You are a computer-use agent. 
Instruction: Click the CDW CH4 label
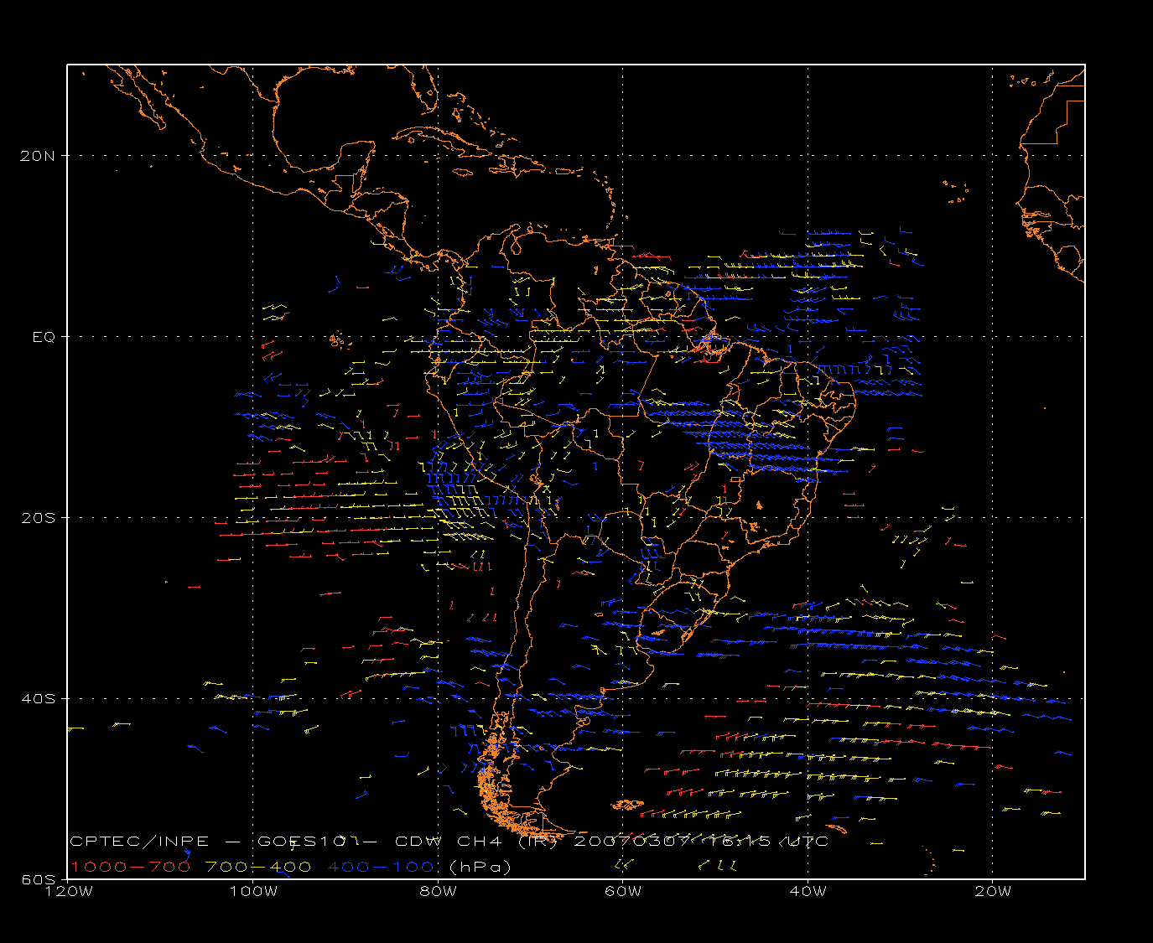click(448, 841)
